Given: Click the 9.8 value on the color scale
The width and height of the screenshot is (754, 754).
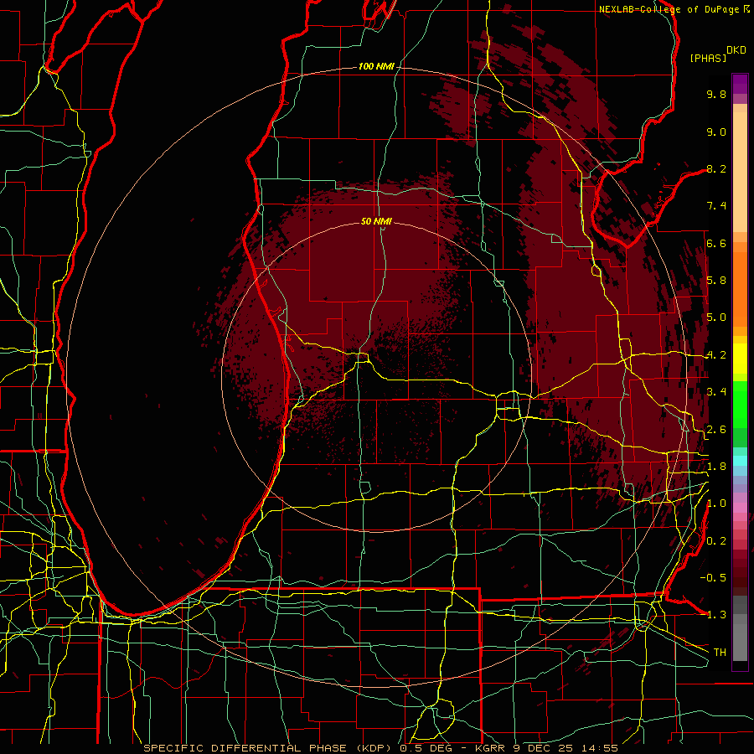Looking at the screenshot, I should coord(716,94).
